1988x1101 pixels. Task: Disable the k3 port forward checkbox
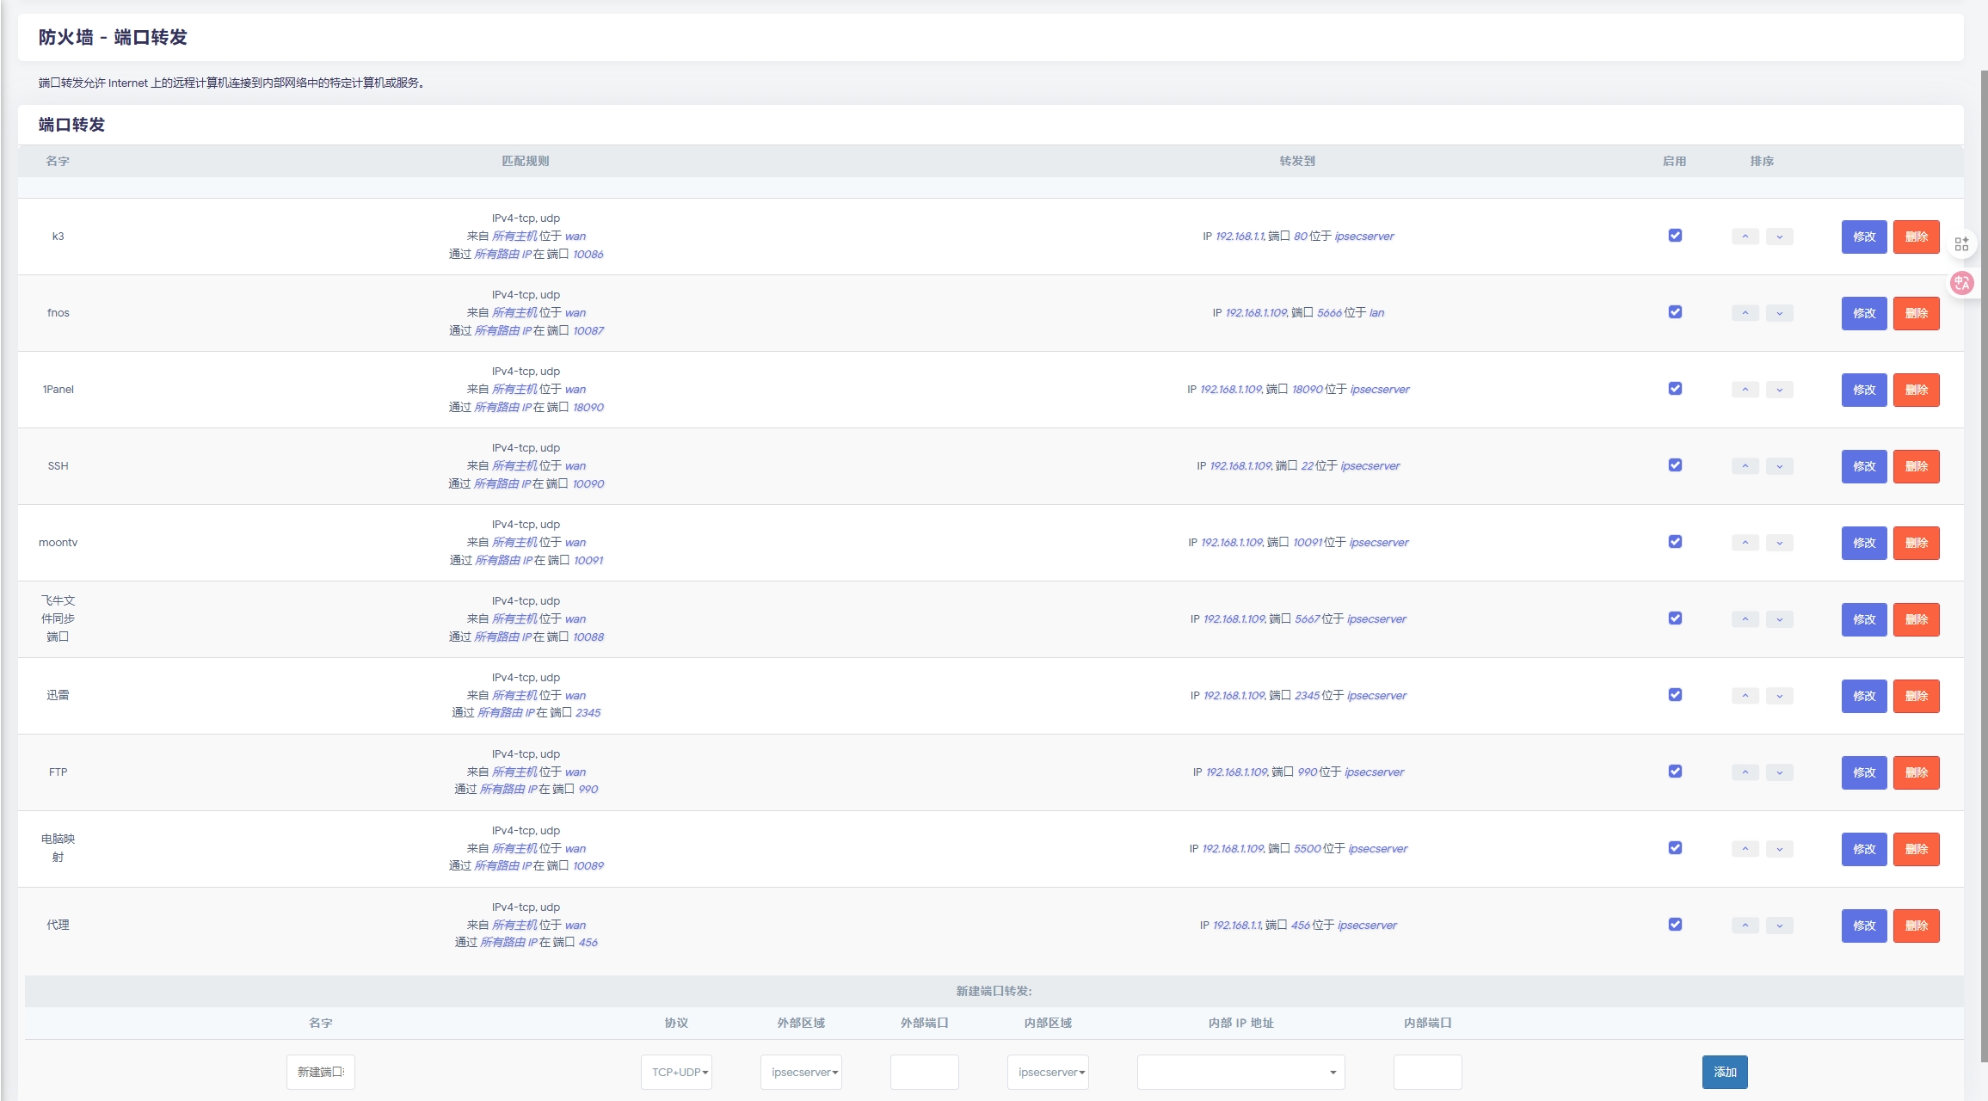(1675, 236)
